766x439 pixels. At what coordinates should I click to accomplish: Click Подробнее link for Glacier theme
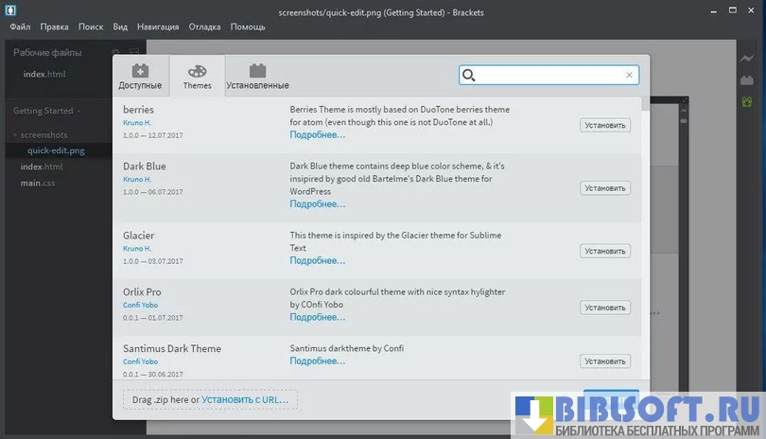pos(317,260)
